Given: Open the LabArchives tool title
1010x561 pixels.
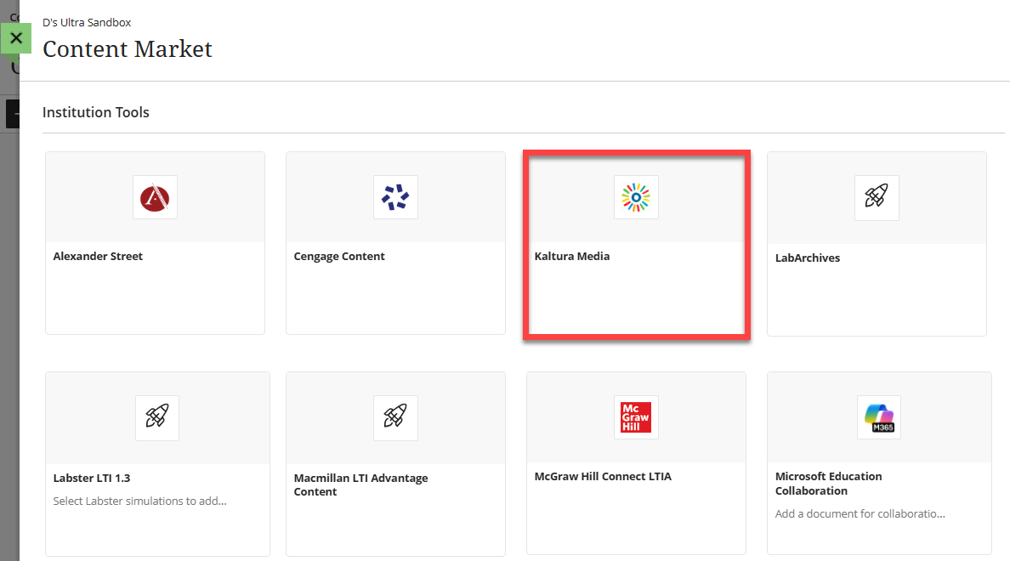Looking at the screenshot, I should tap(807, 258).
